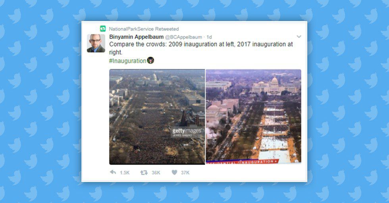This screenshot has height=203, width=389.
Task: Click the 1d tweet timestamp
Action: pos(209,37)
